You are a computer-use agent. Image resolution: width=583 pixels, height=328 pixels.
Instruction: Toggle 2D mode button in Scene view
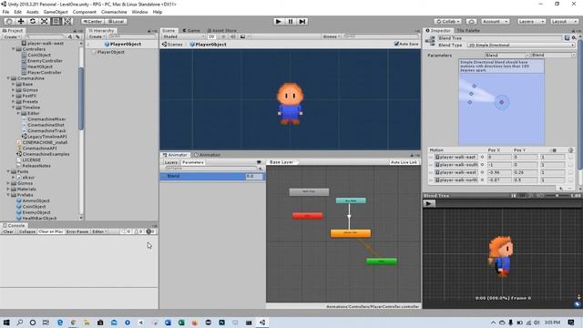tap(211, 36)
